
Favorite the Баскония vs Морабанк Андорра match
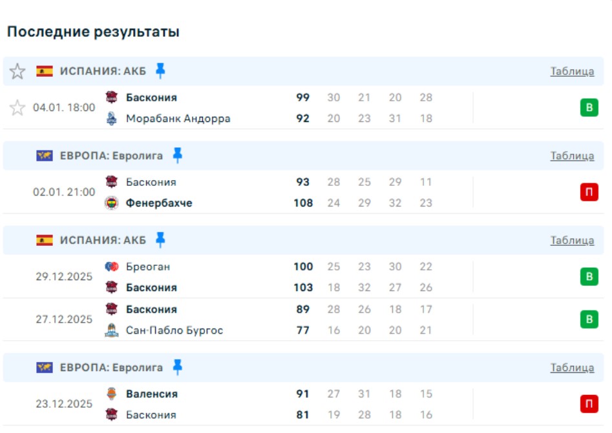click(x=17, y=108)
